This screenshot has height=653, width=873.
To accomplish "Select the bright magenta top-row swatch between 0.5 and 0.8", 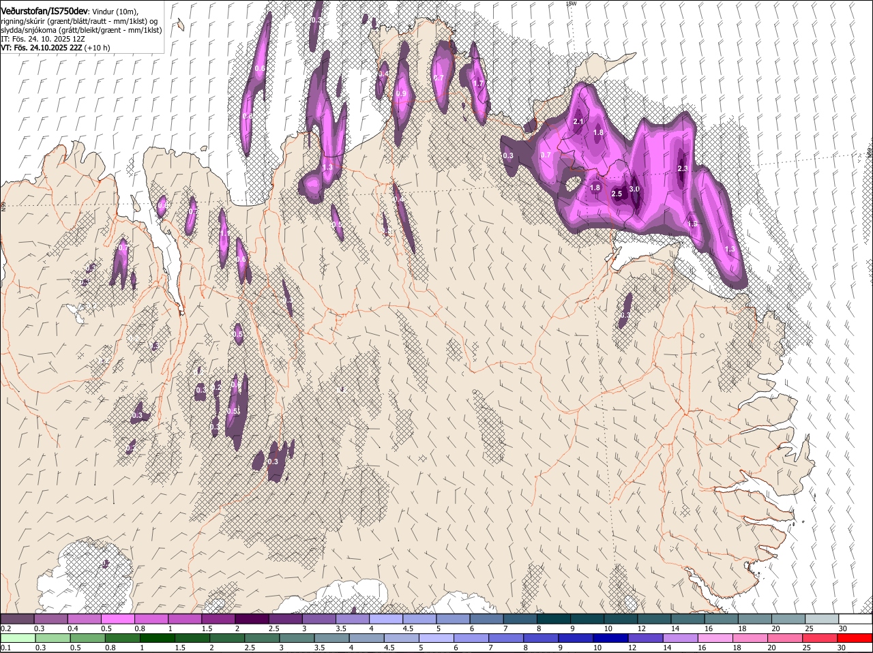I will pos(117,618).
